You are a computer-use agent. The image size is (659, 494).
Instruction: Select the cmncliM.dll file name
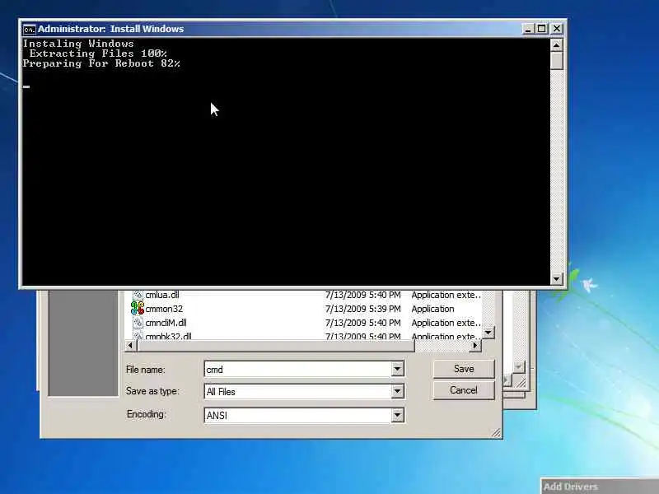point(166,323)
